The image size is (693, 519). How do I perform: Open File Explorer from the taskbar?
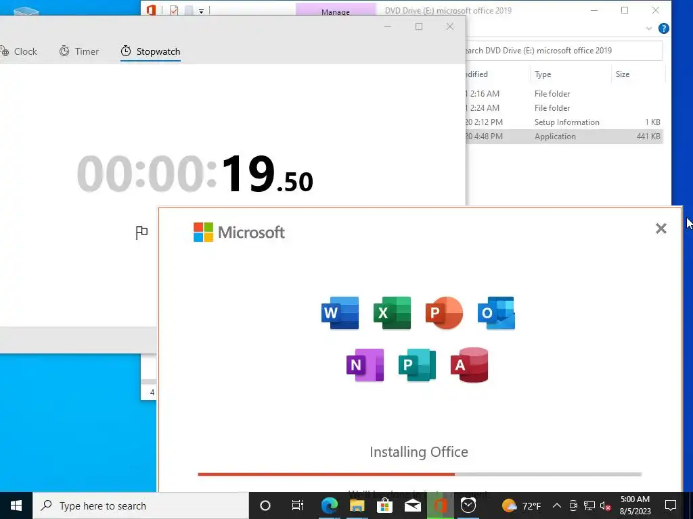[357, 505]
